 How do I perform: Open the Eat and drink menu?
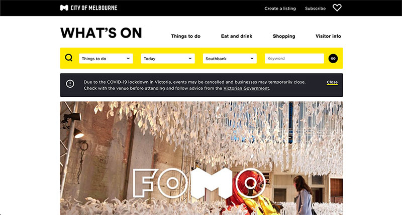[237, 36]
